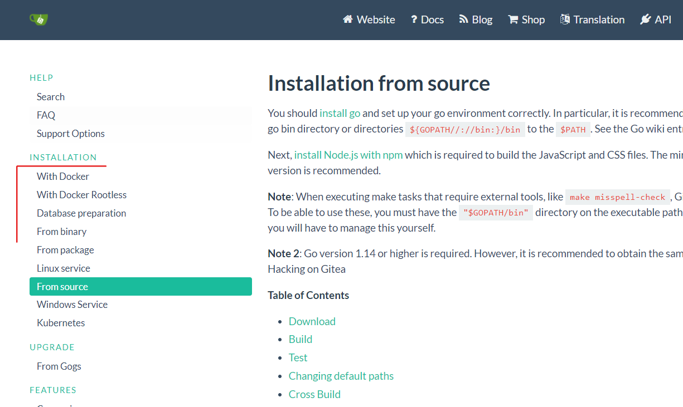Go to Database preparation page
Viewport: 683px width, 407px height.
click(81, 213)
